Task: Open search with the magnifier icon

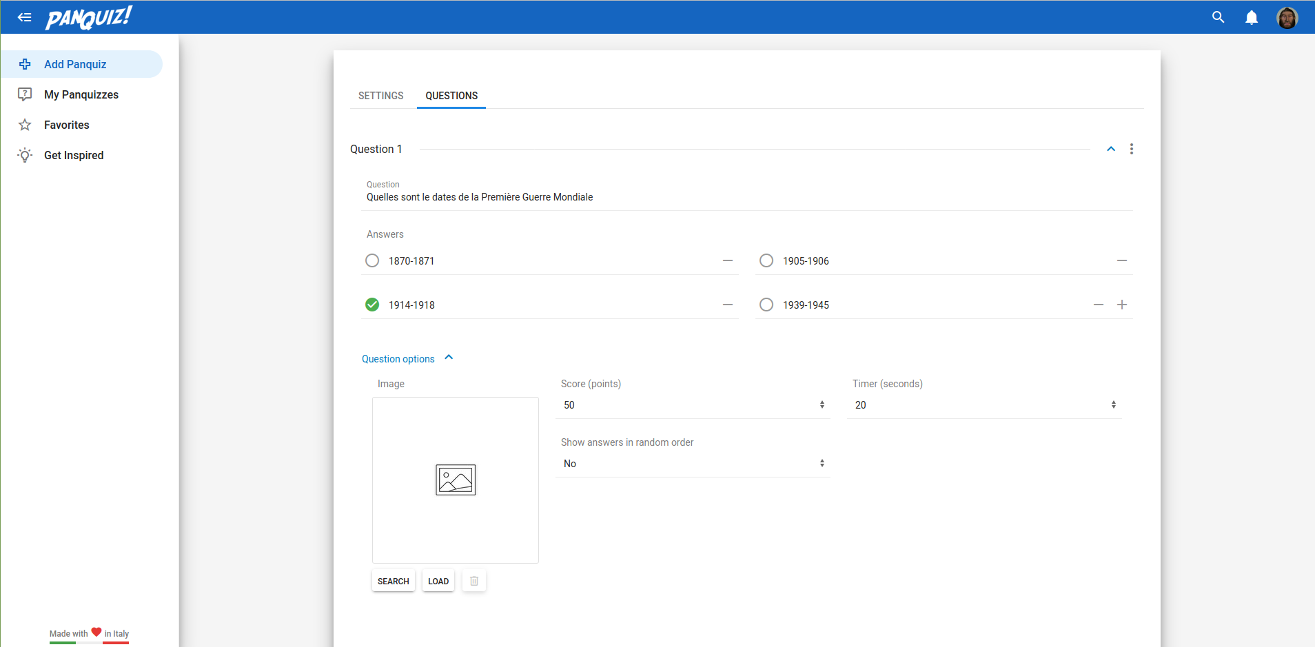Action: click(1218, 17)
